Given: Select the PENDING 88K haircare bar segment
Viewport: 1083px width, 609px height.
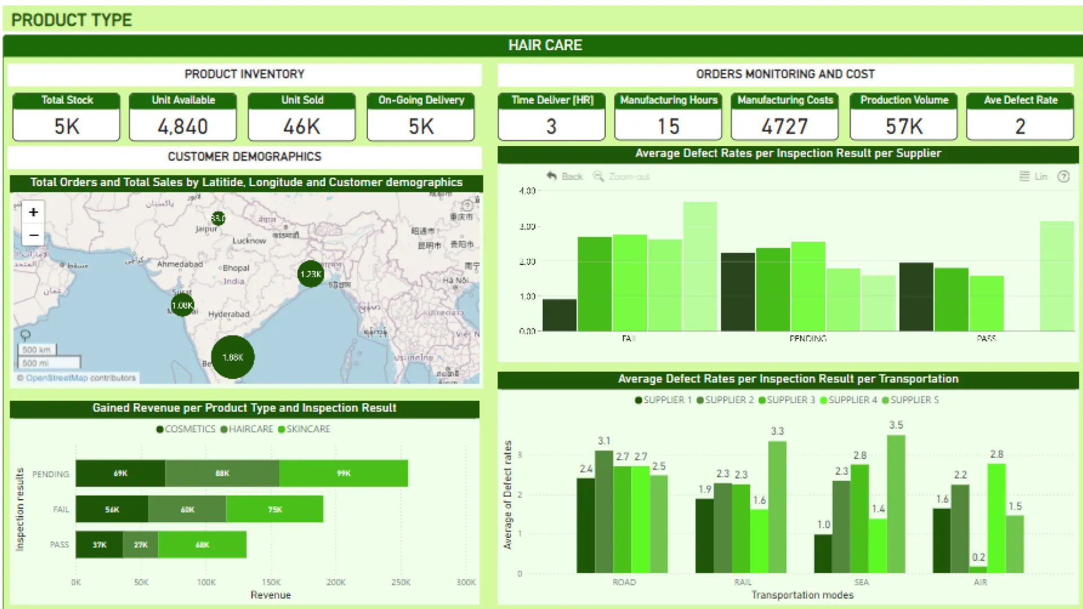Looking at the screenshot, I should click(222, 473).
